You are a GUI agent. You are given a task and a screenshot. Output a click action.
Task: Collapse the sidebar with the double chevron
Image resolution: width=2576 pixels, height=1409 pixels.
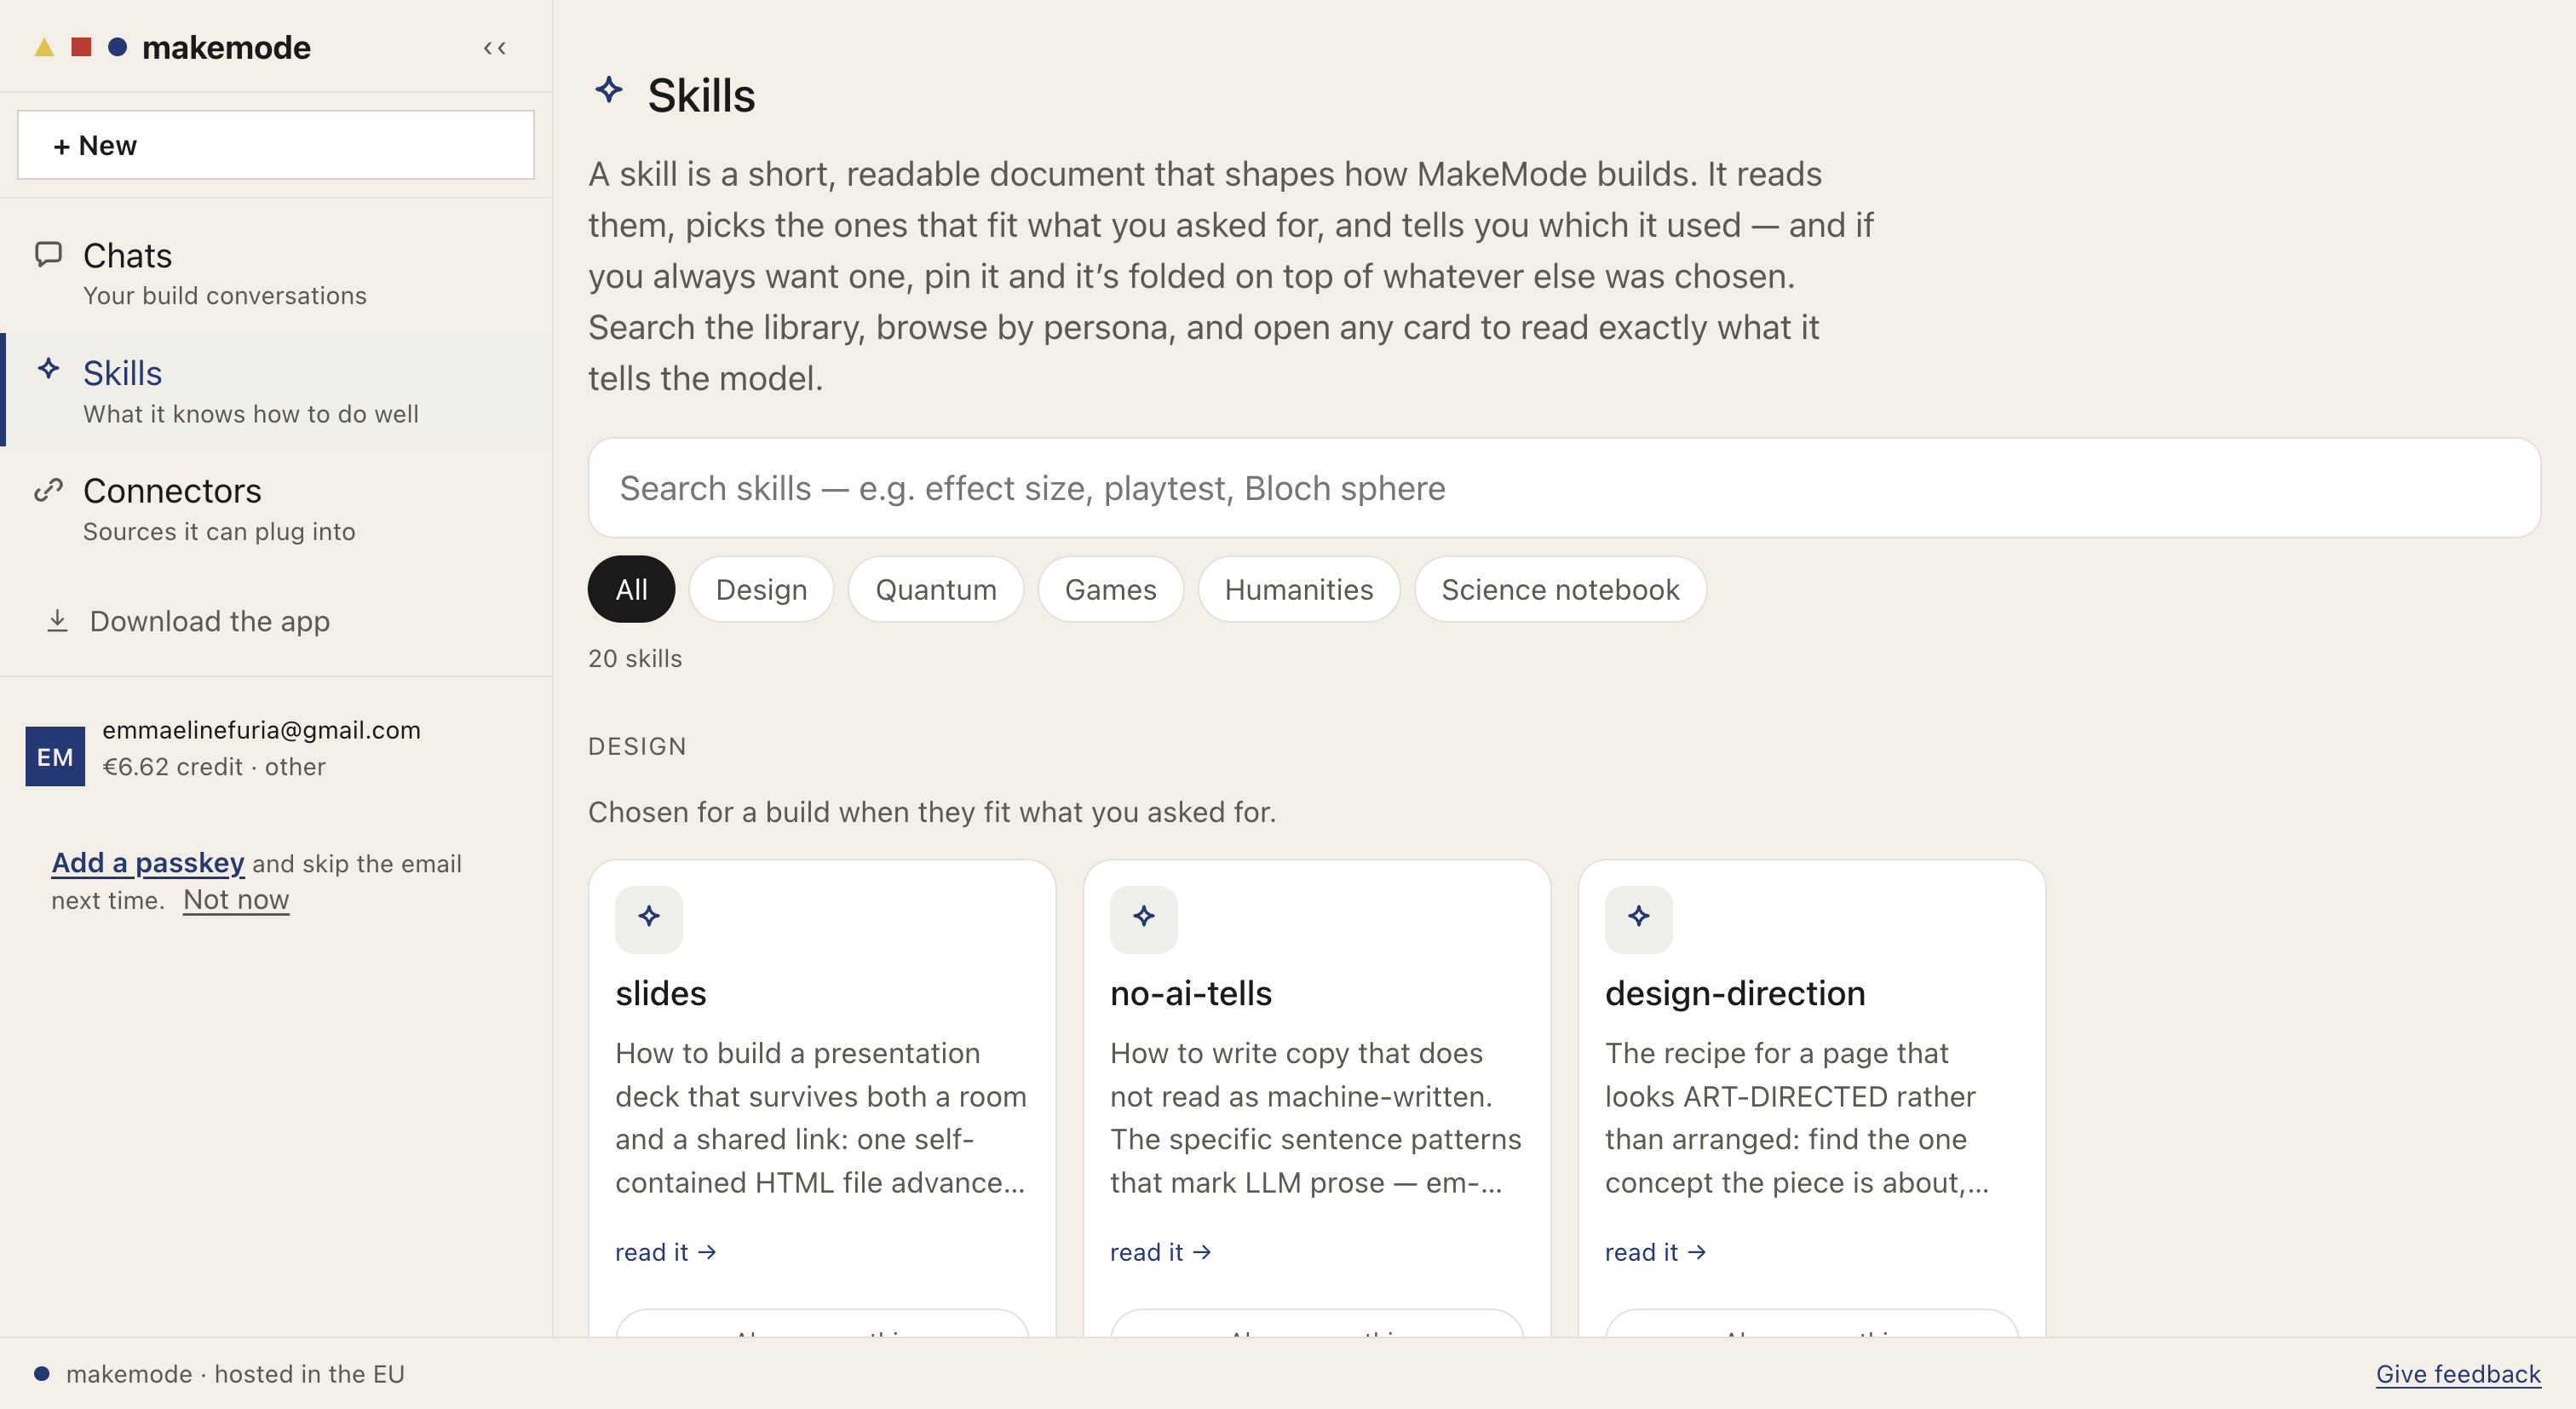pos(494,48)
